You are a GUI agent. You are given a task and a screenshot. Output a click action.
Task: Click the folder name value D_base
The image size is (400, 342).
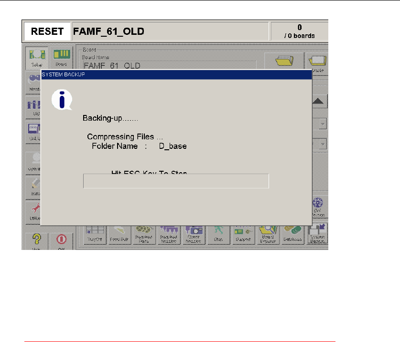(x=173, y=146)
